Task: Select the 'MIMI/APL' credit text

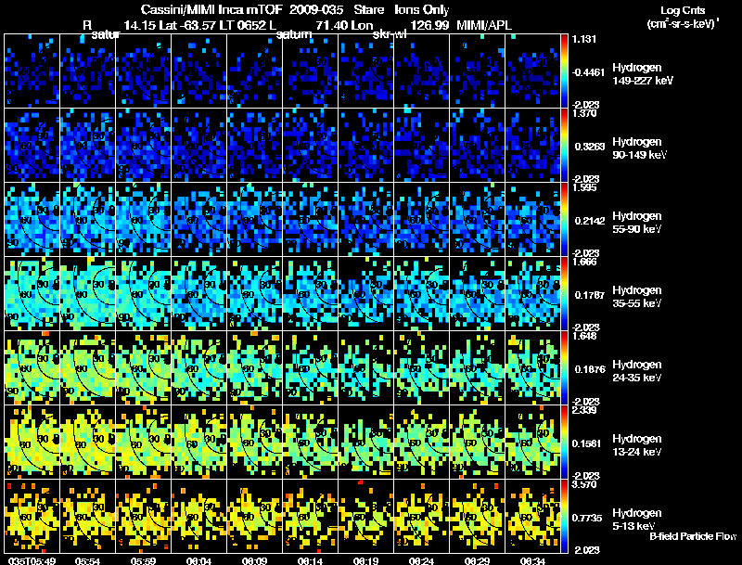Action: (x=484, y=25)
